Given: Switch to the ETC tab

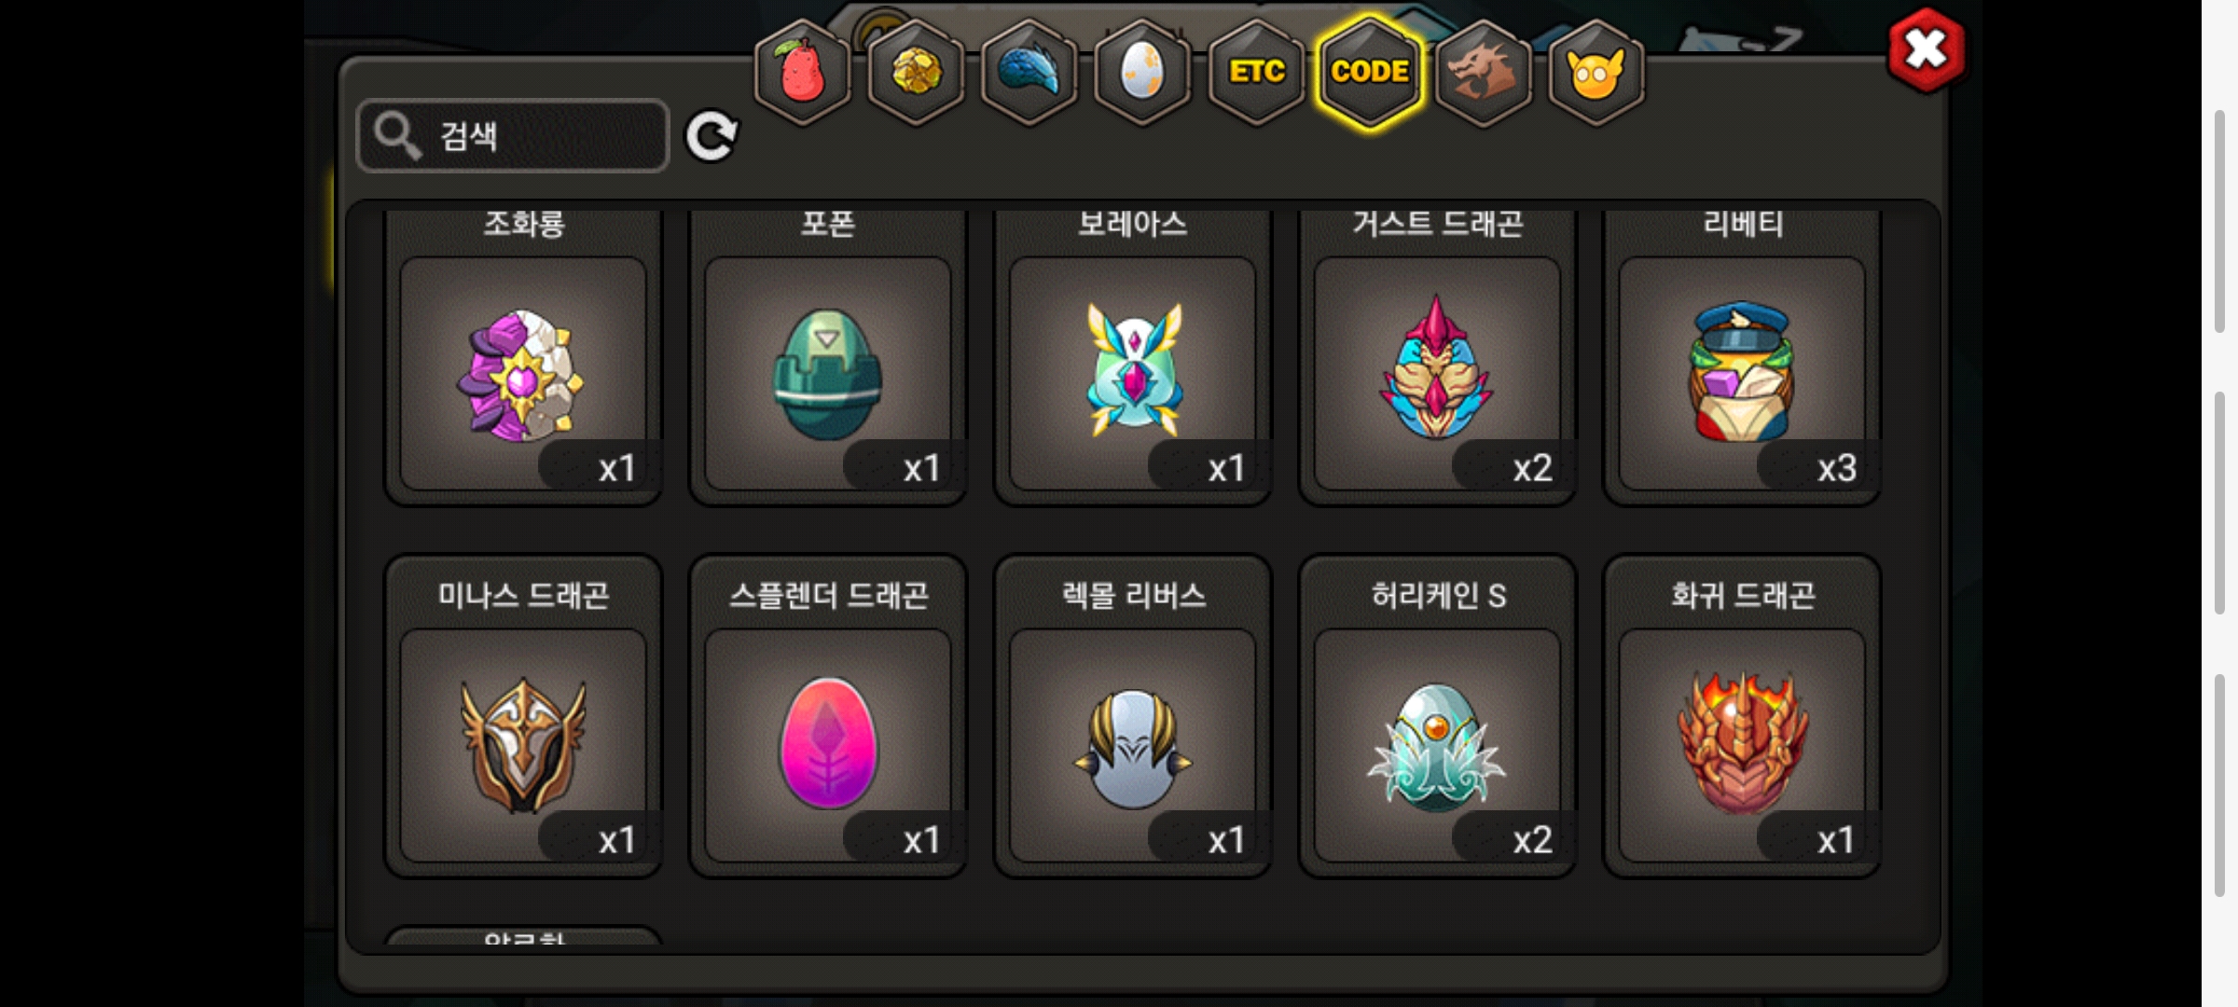Looking at the screenshot, I should click(x=1256, y=71).
